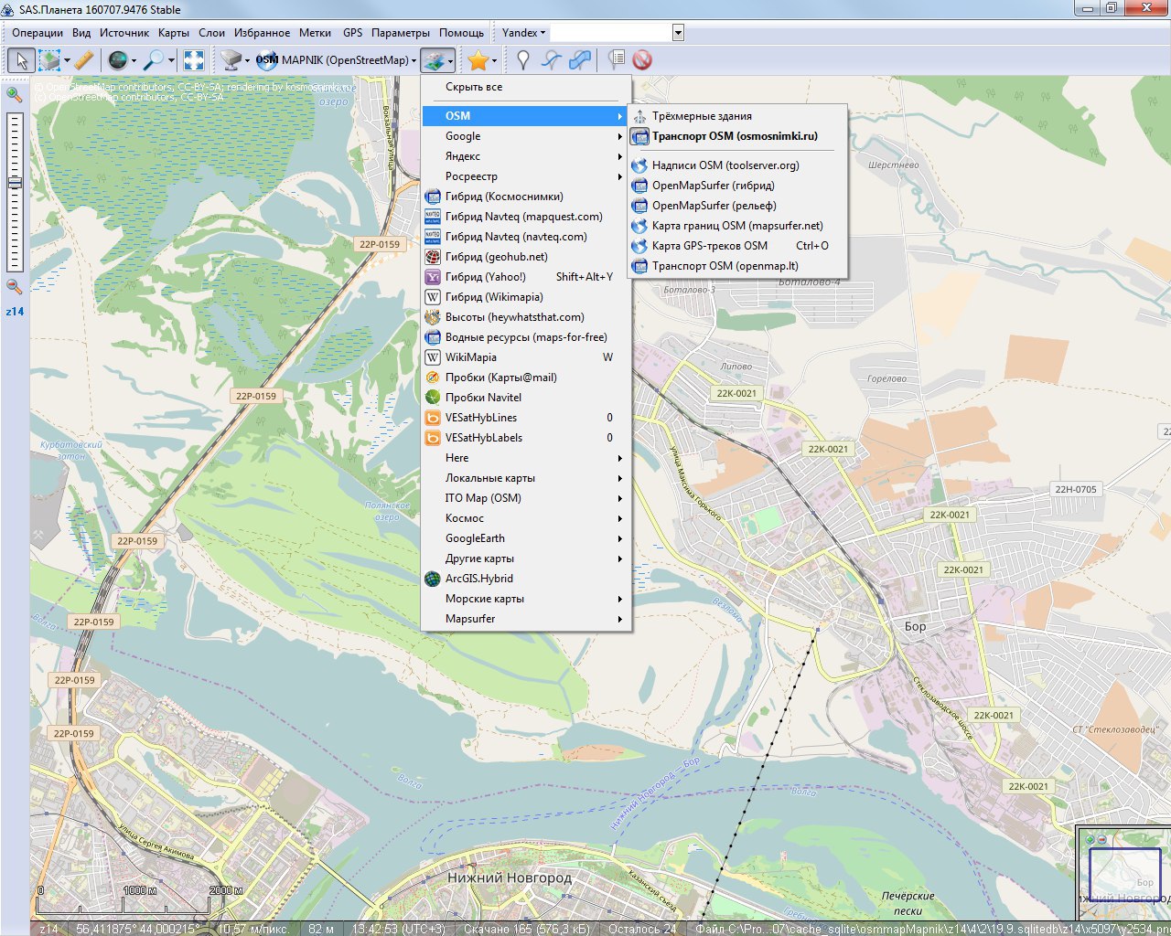This screenshot has width=1171, height=936.
Task: Choose Водные ресурсы (maps-for-free) layer
Action: coord(526,337)
